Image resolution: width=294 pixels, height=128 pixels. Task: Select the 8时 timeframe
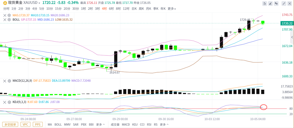[118, 9]
